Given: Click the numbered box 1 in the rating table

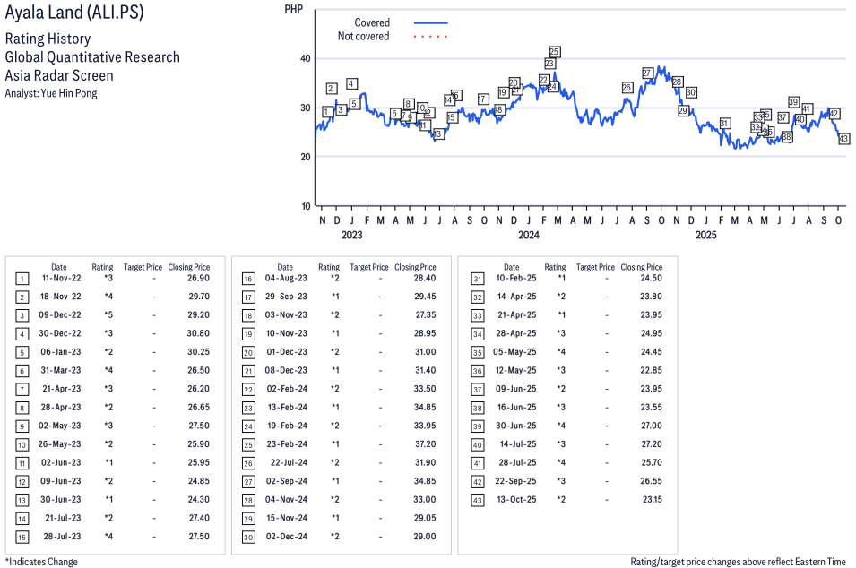Looking at the screenshot, I should coord(22,279).
